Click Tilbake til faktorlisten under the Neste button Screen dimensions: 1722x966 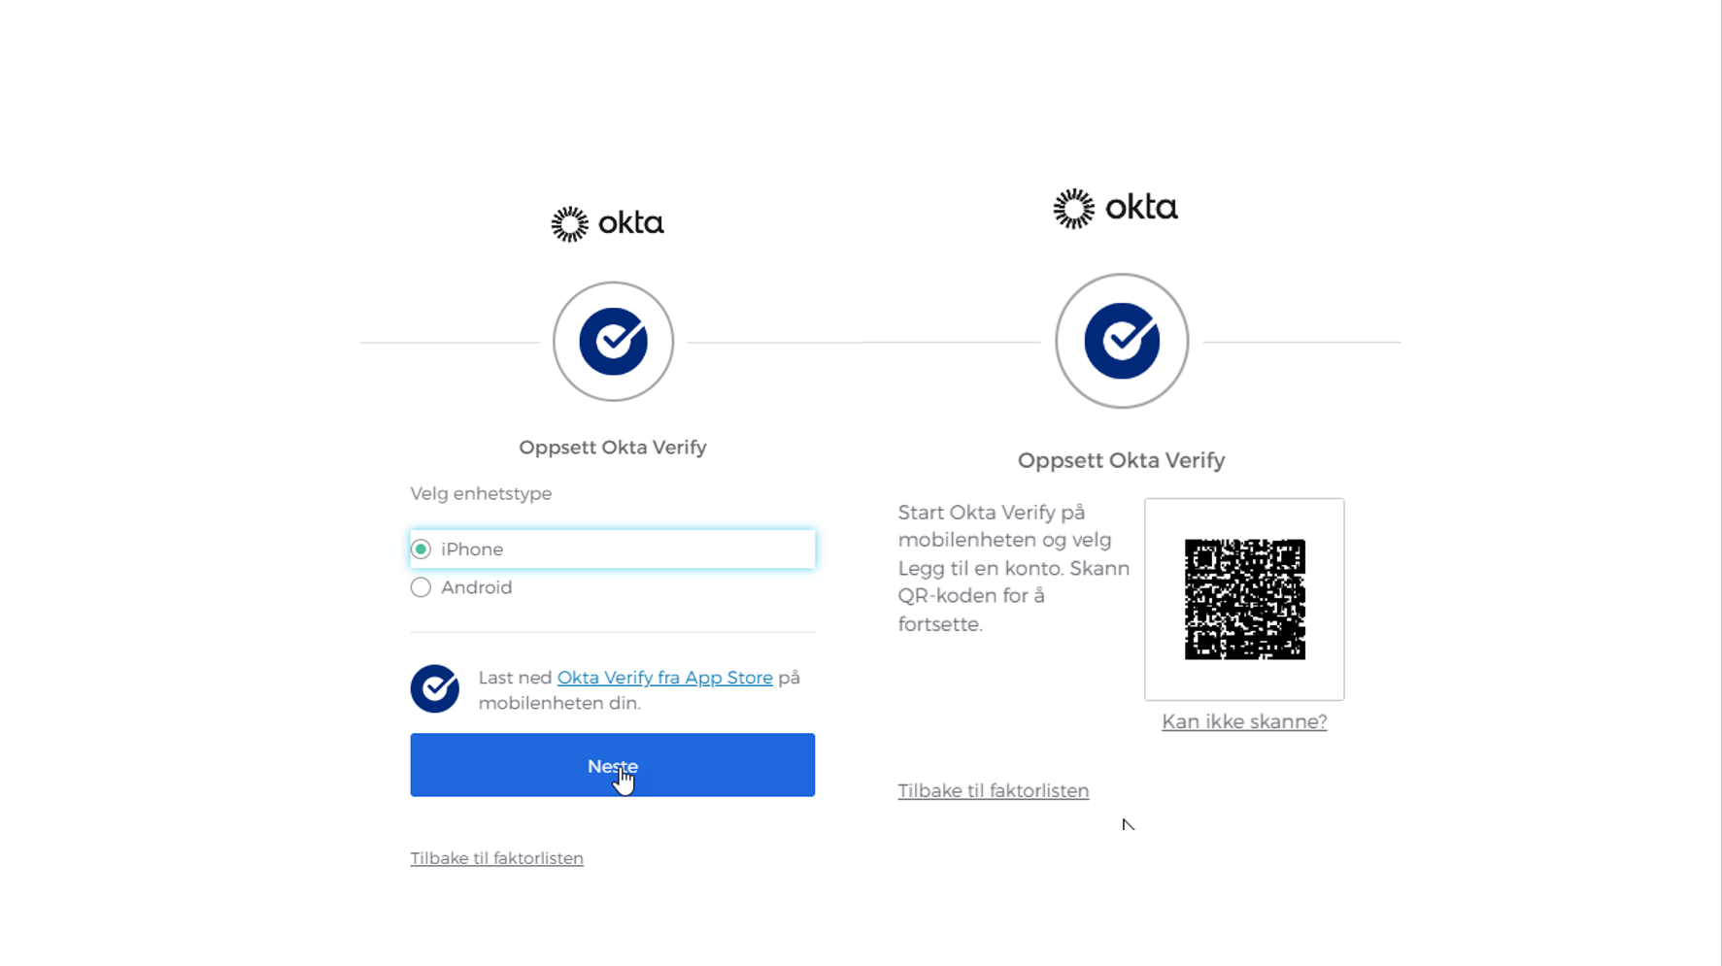(496, 858)
